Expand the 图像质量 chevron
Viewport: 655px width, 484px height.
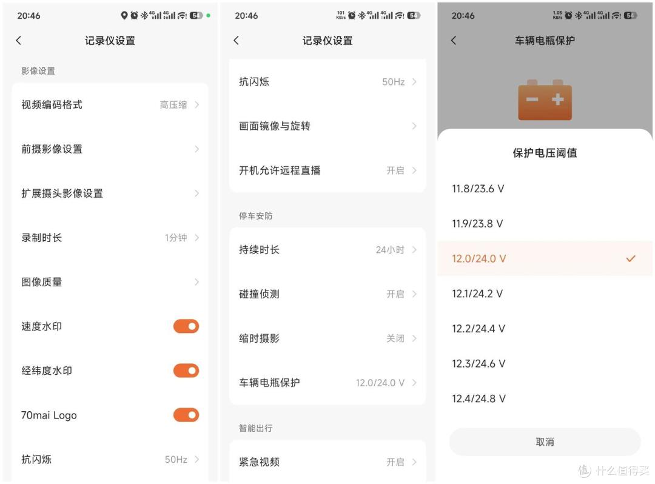pos(196,282)
